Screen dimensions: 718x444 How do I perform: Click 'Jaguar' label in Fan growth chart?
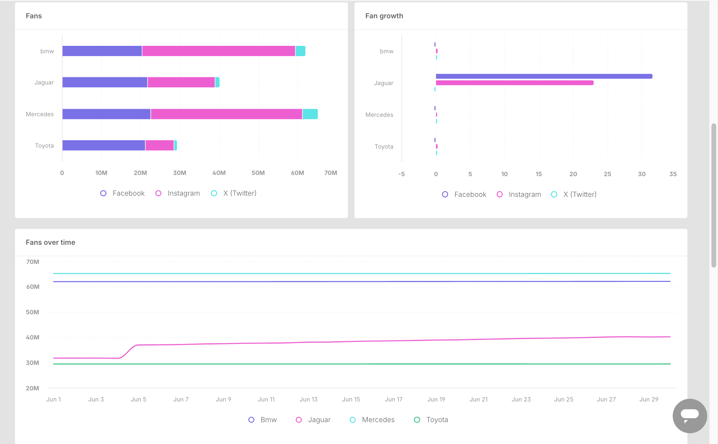[384, 83]
